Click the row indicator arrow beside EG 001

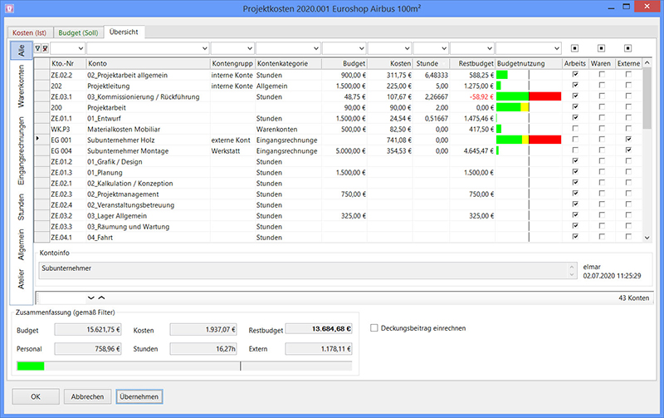(37, 139)
